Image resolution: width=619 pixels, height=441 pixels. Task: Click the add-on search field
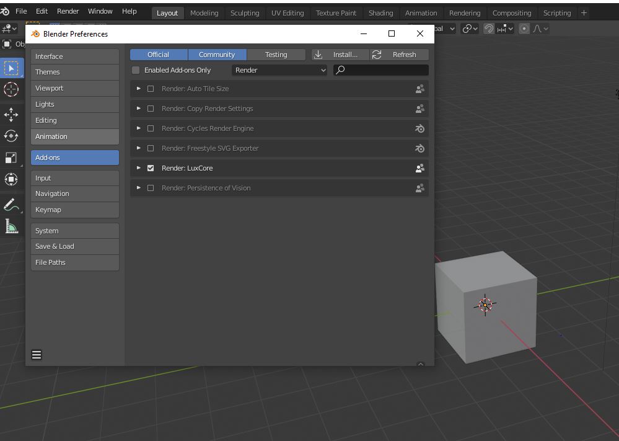tap(385, 70)
